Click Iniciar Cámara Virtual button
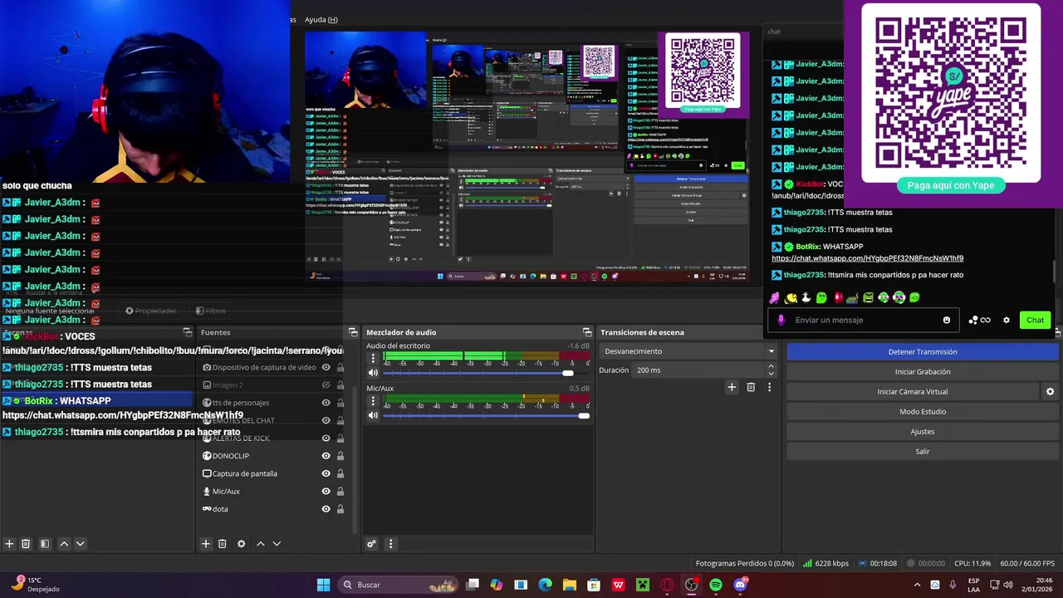 [913, 392]
